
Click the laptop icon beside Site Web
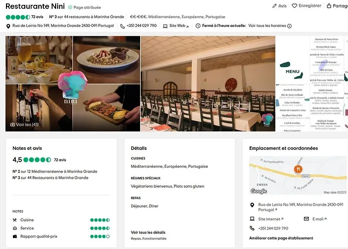[164, 26]
